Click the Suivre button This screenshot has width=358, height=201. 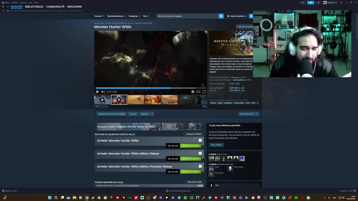coord(133,114)
